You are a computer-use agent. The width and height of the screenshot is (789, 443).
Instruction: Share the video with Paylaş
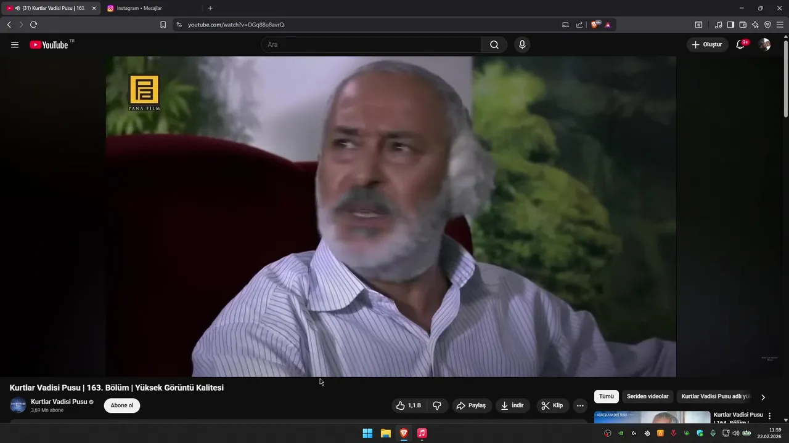coord(471,405)
